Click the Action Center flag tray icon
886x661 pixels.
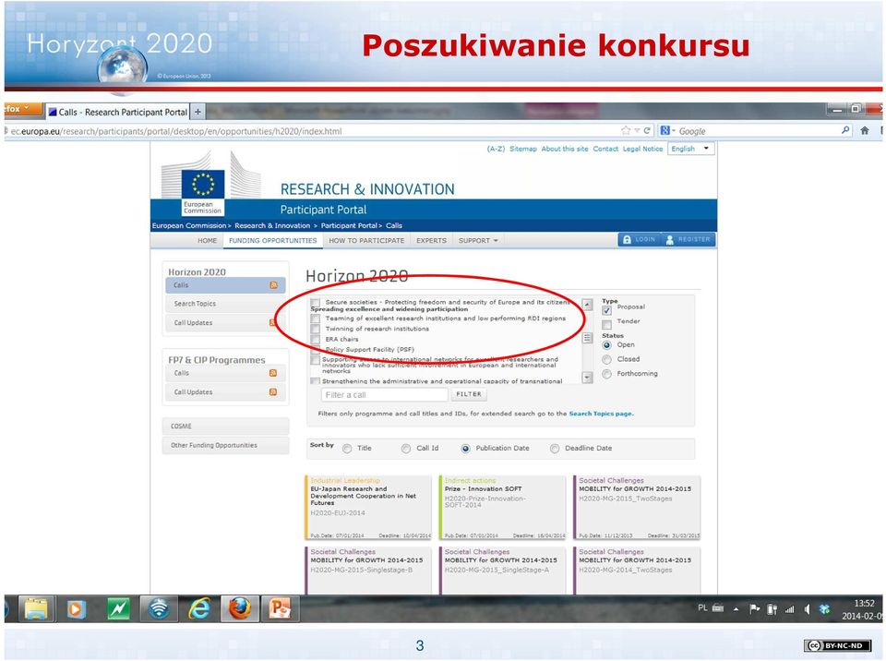click(754, 609)
